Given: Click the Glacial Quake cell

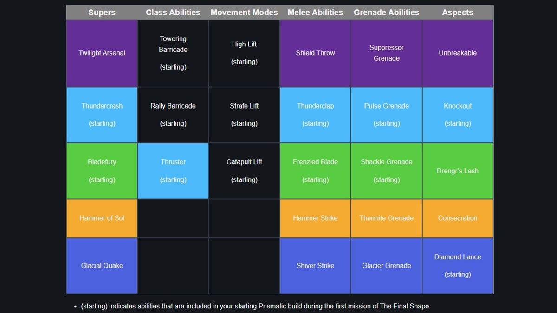Looking at the screenshot, I should pos(102,266).
